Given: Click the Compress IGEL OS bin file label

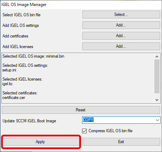Looking at the screenshot, I should 110,131.
